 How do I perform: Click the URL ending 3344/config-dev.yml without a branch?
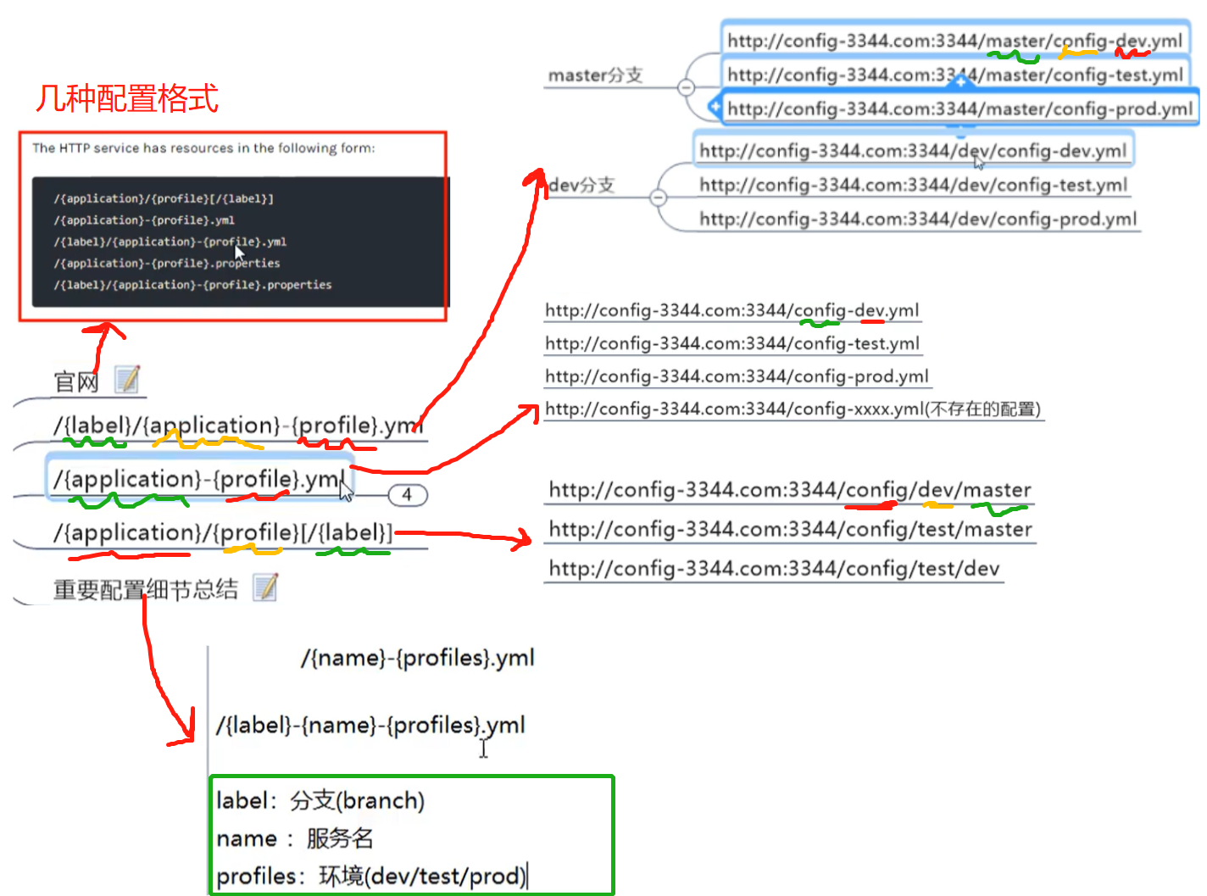click(x=732, y=310)
